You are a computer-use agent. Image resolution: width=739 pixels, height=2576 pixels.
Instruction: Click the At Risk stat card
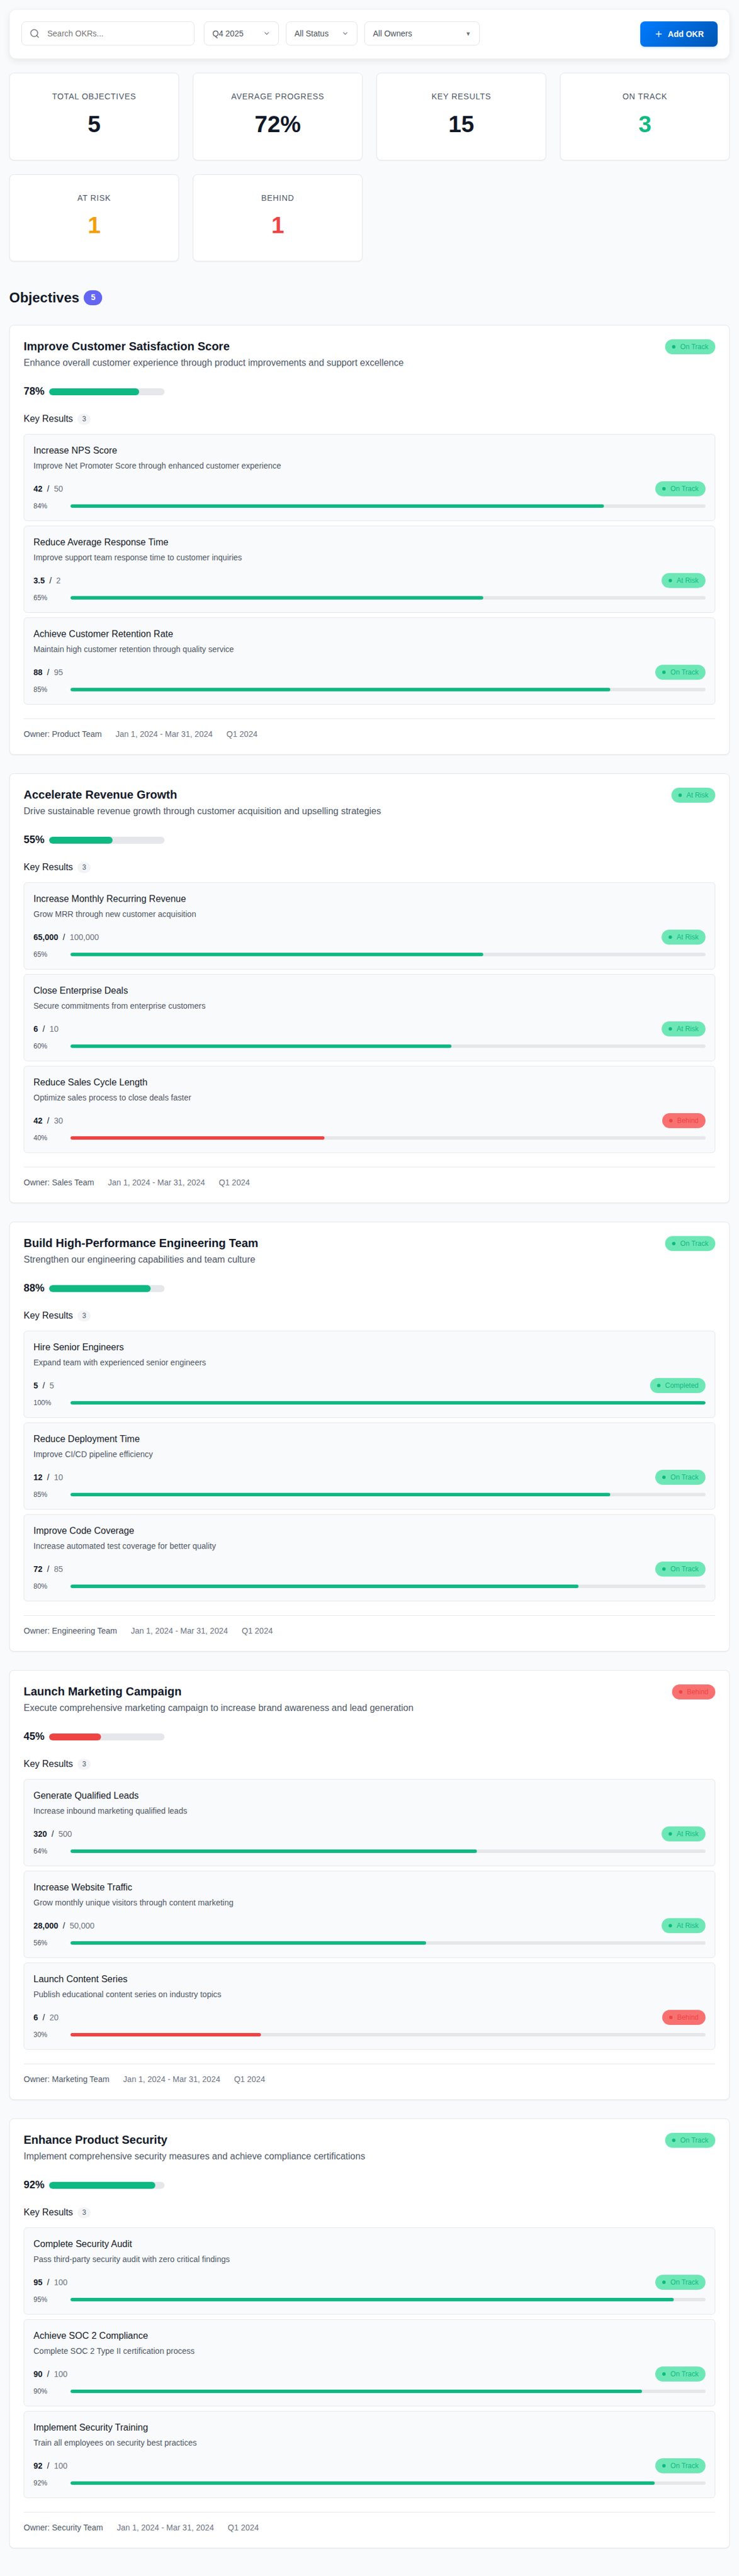94,218
